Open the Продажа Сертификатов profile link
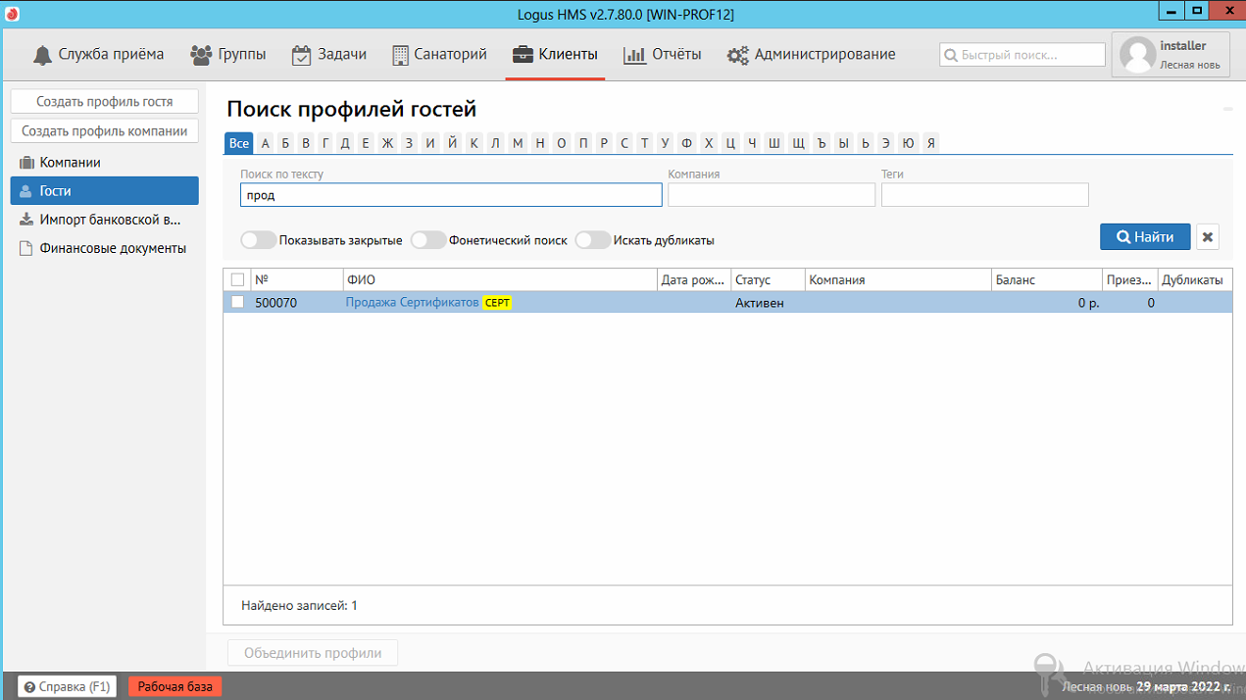Viewport: 1246px width, 700px height. click(x=412, y=303)
